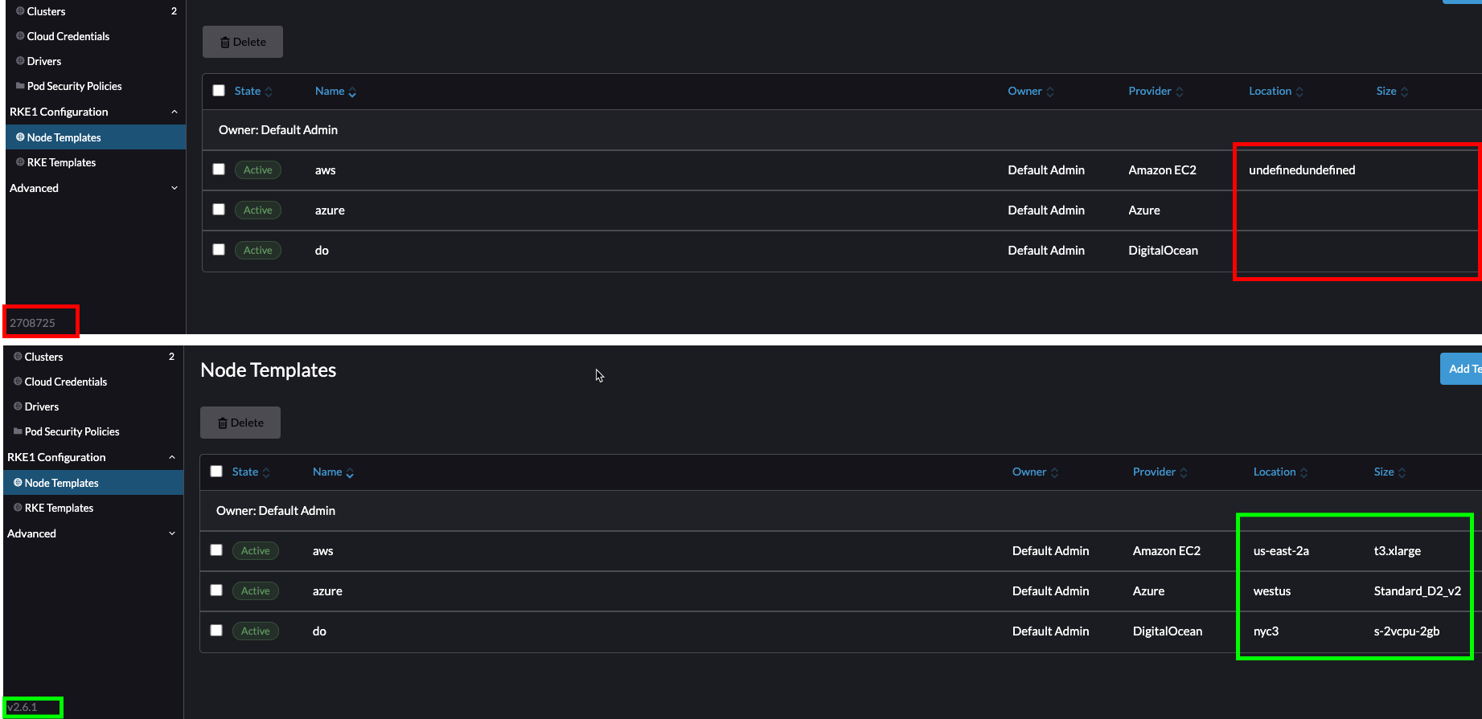Click the Clusters globe icon in upper screenshot
The width and height of the screenshot is (1482, 719).
coord(20,11)
